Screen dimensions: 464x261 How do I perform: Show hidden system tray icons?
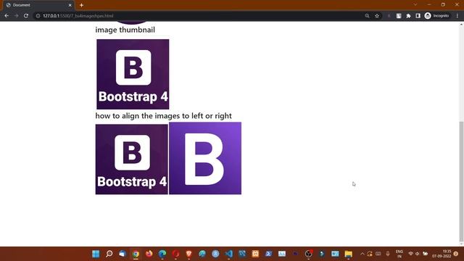(362, 254)
